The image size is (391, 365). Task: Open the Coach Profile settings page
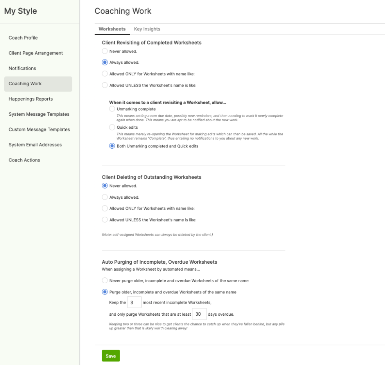(x=23, y=38)
